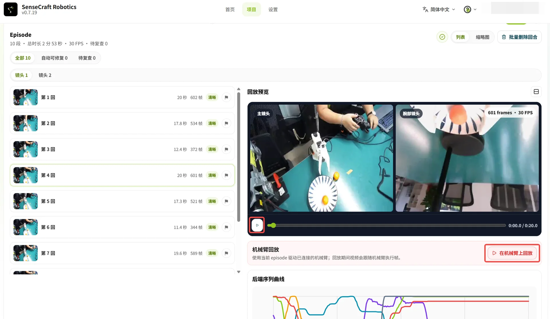
Task: Switch to 缩略图 view
Action: (482, 37)
